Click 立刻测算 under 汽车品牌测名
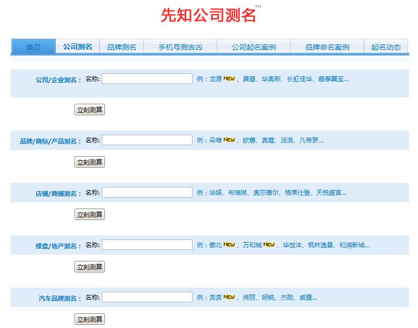Image resolution: width=418 pixels, height=328 pixels. point(90,319)
